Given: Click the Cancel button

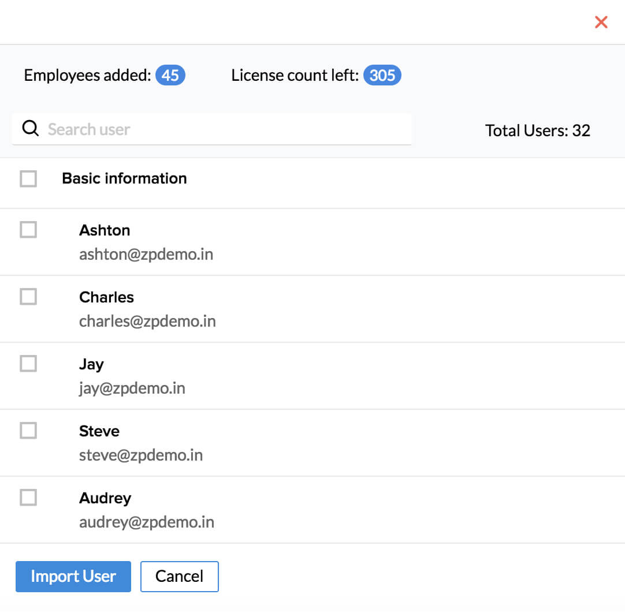Looking at the screenshot, I should pos(179,576).
